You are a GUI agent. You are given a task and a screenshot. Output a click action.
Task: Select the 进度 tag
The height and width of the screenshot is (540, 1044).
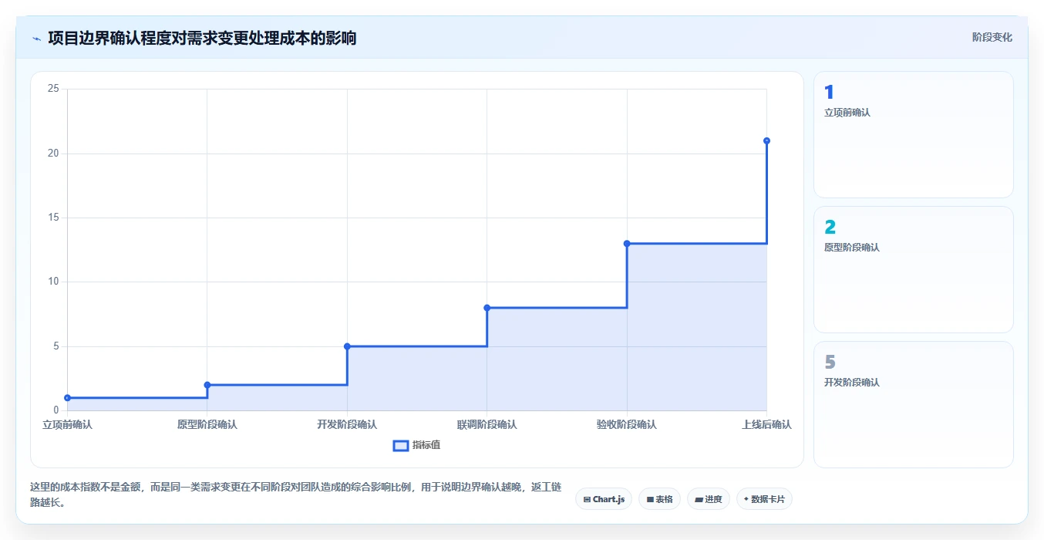[708, 499]
